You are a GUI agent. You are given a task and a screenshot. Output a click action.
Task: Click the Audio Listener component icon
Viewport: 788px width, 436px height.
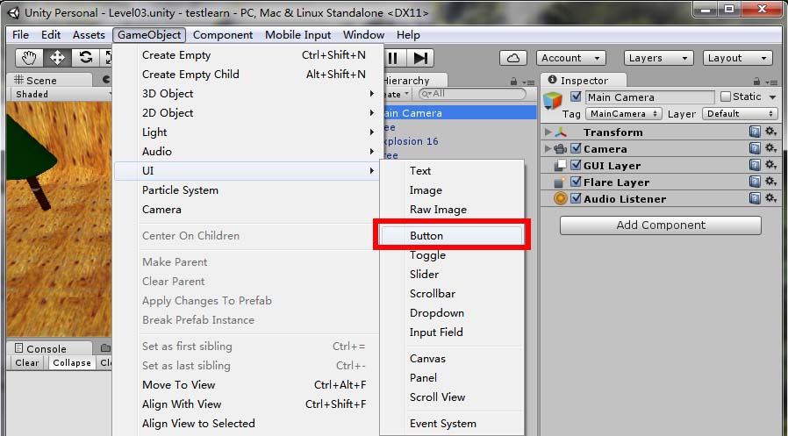561,198
